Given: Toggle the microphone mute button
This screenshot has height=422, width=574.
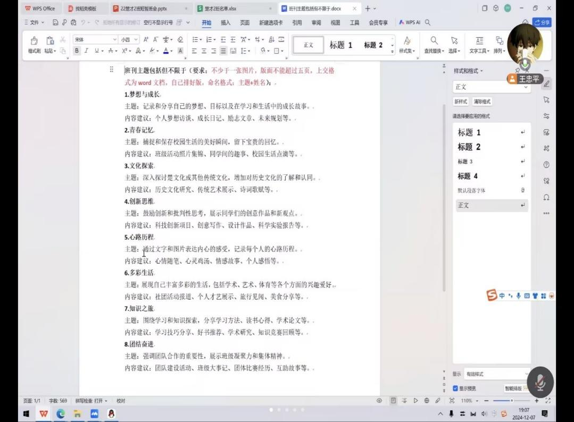Looking at the screenshot, I should [x=540, y=382].
